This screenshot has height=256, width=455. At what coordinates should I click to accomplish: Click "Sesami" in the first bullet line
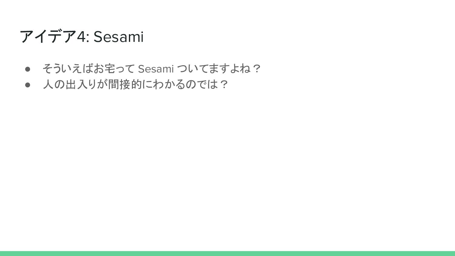156,69
